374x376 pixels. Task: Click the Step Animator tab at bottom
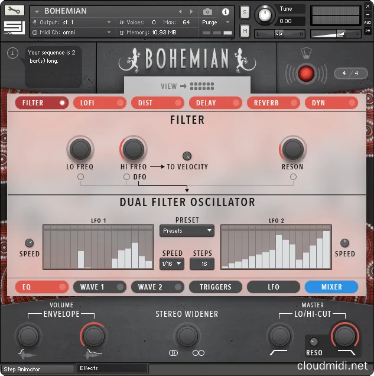(x=37, y=369)
